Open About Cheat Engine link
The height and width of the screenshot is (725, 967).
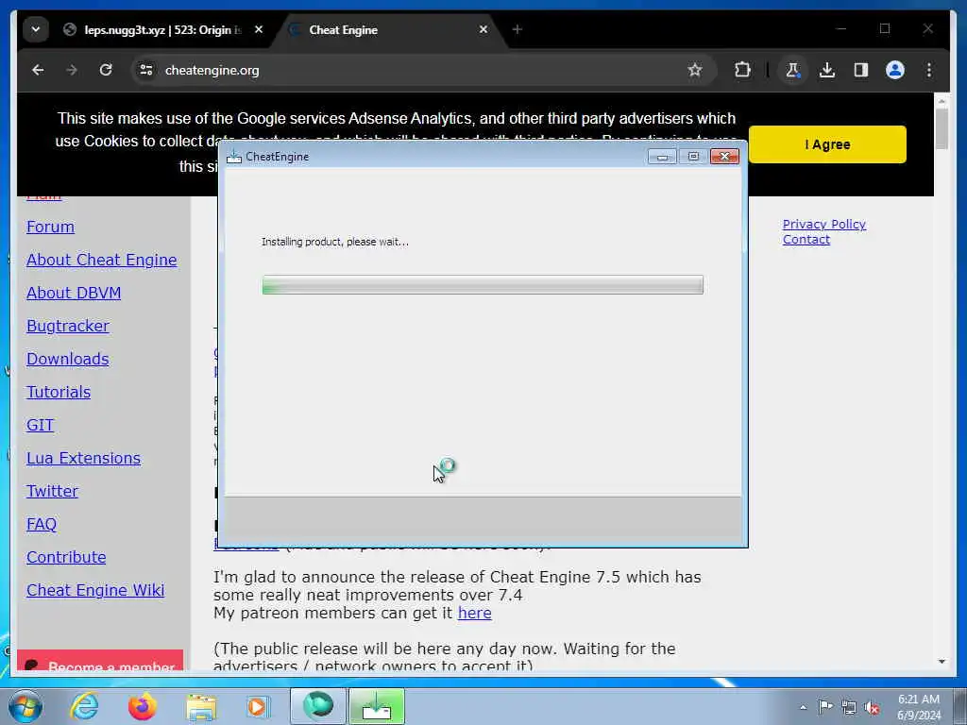(x=102, y=261)
